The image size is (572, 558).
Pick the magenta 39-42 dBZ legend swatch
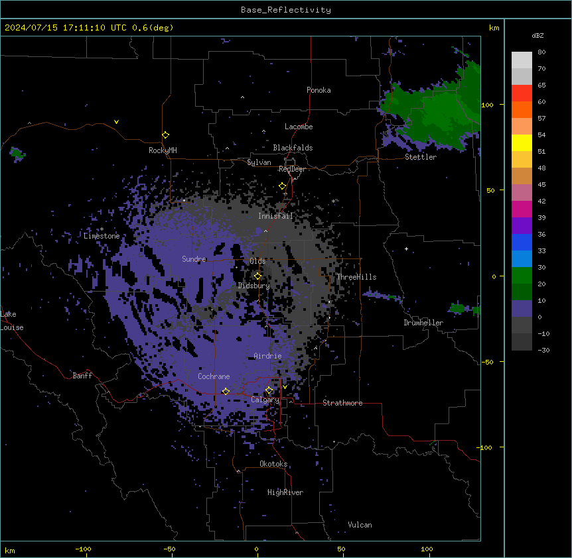pos(522,209)
